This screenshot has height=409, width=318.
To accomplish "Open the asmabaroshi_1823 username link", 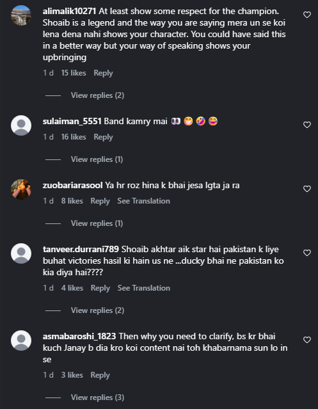I will (79, 336).
